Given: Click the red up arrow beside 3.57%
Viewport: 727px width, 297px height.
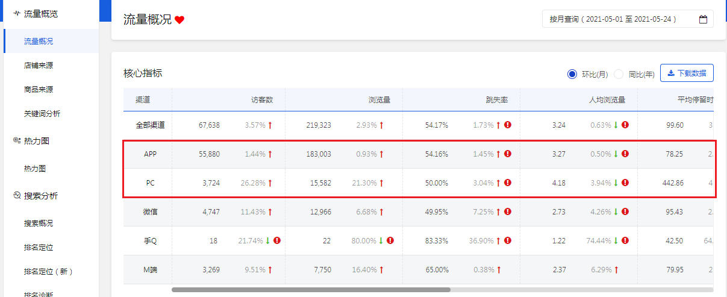Looking at the screenshot, I should 270,125.
